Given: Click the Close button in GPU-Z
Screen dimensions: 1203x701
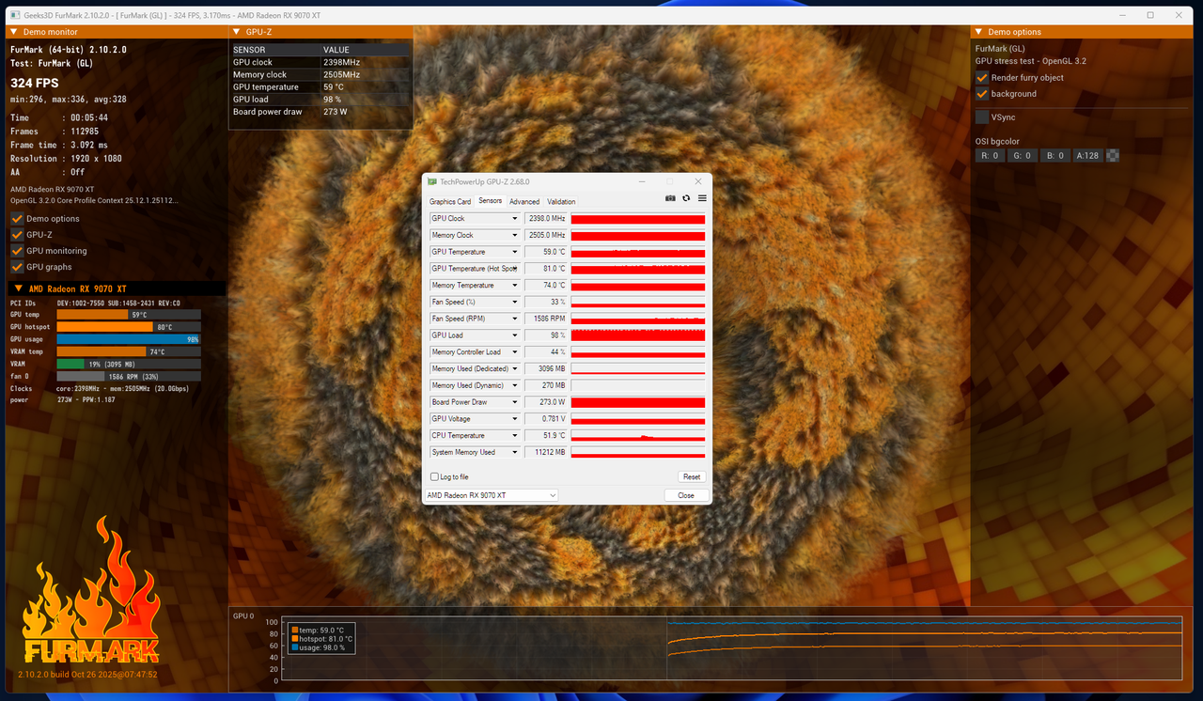Looking at the screenshot, I should tap(686, 495).
